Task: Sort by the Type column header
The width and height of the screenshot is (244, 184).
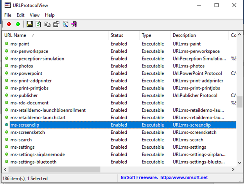Action: (x=155, y=35)
